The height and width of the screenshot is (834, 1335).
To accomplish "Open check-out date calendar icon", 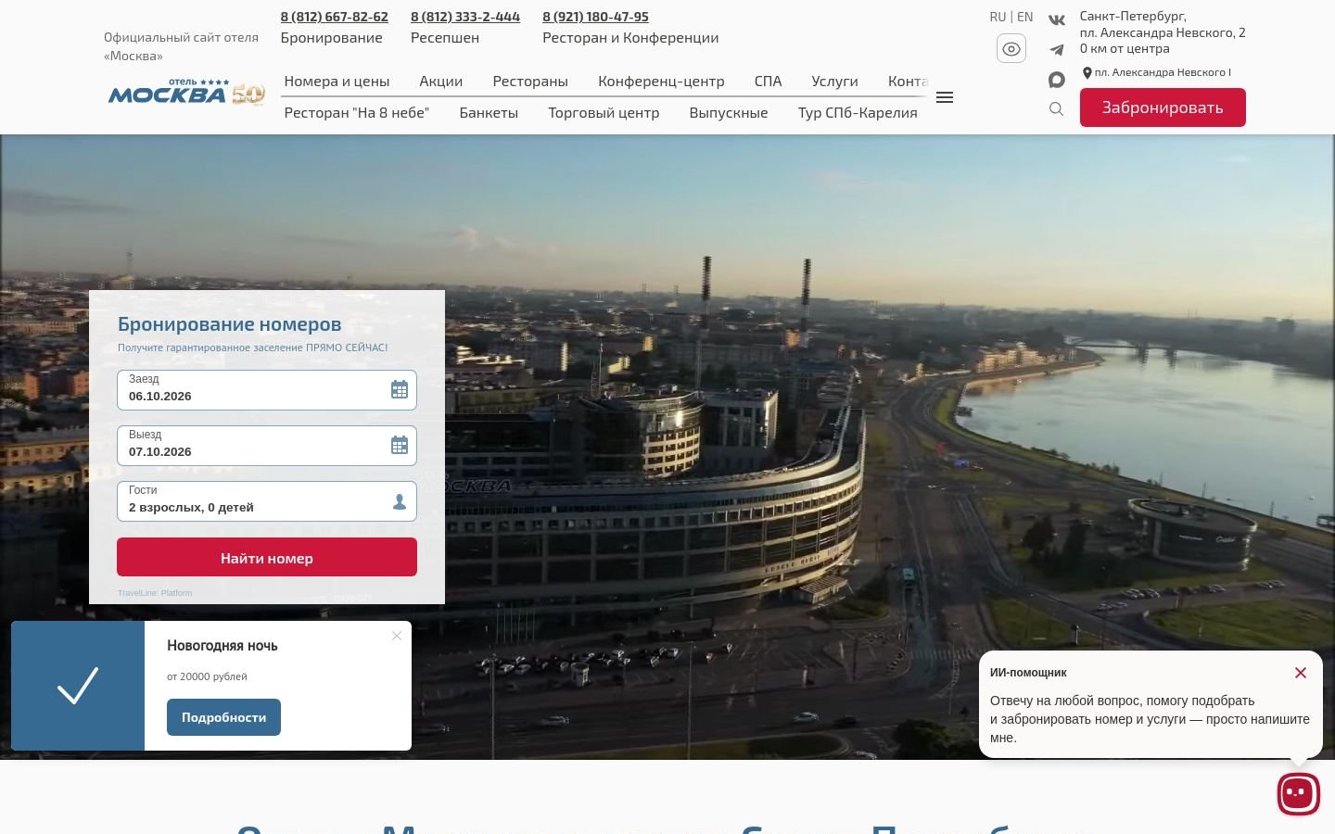I will (400, 445).
